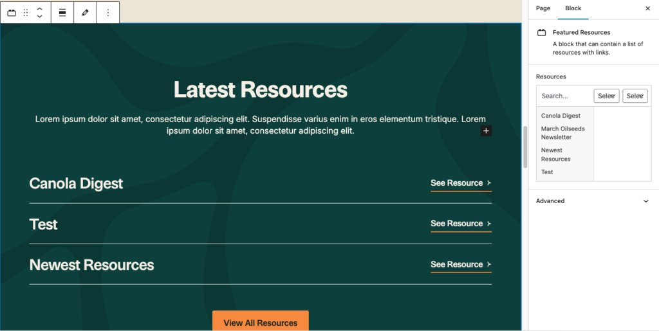The width and height of the screenshot is (659, 331).
Task: Open the block alignment tool
Action: point(62,13)
